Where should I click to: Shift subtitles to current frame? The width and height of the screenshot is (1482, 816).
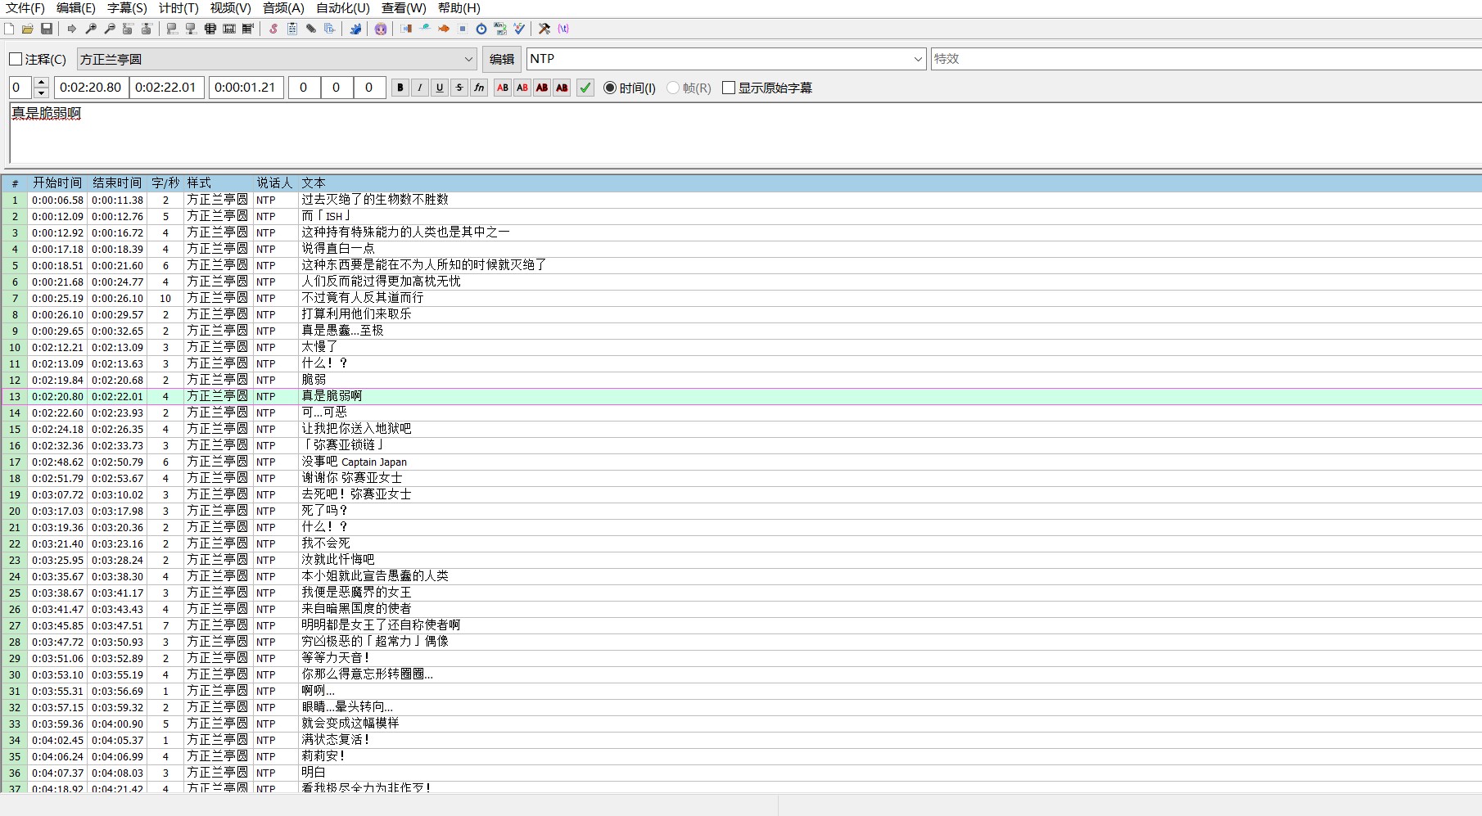pyautogui.click(x=248, y=29)
